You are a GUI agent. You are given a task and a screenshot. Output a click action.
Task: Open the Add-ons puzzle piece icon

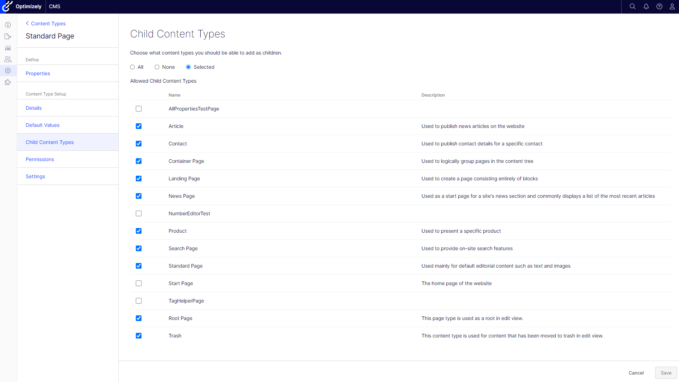click(x=8, y=82)
